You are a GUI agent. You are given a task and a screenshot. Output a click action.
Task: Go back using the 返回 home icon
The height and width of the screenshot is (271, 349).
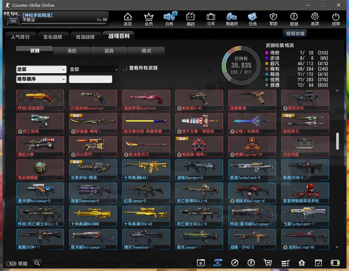click(x=128, y=19)
